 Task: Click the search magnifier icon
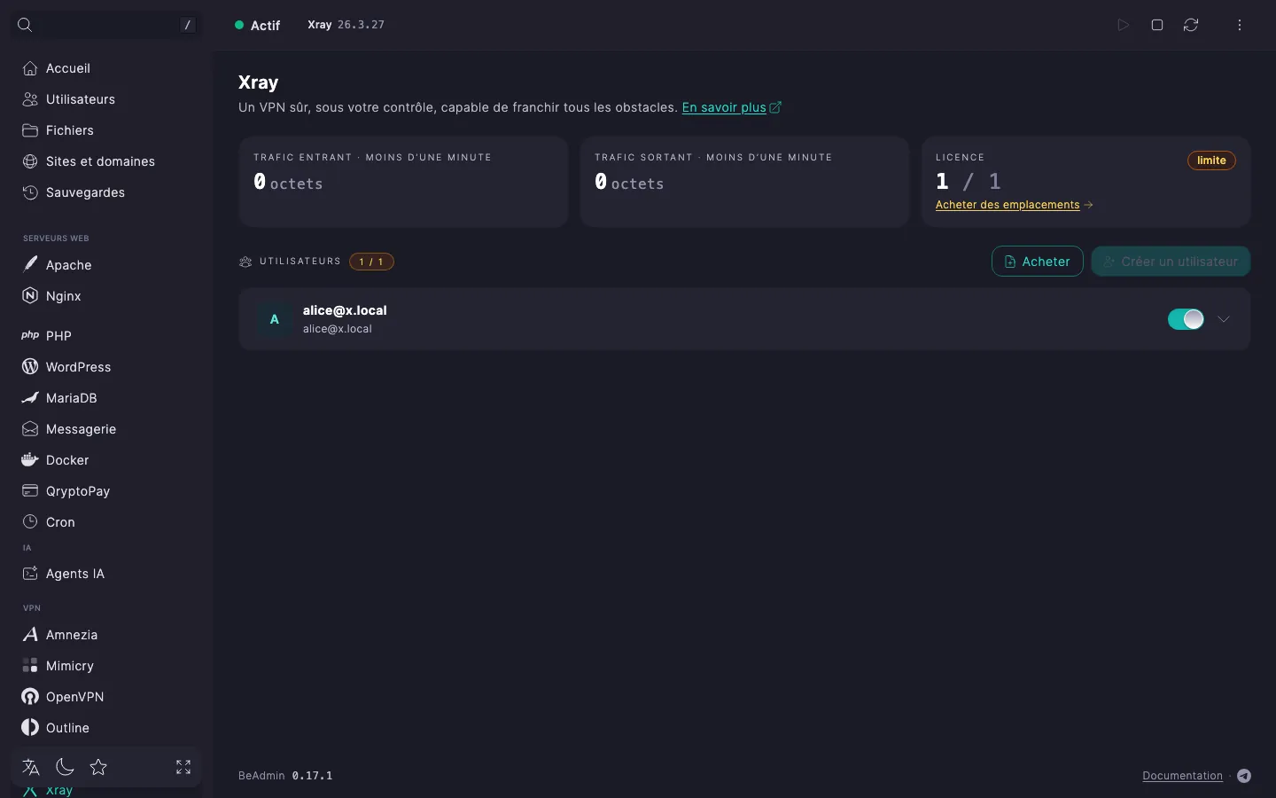[x=25, y=25]
